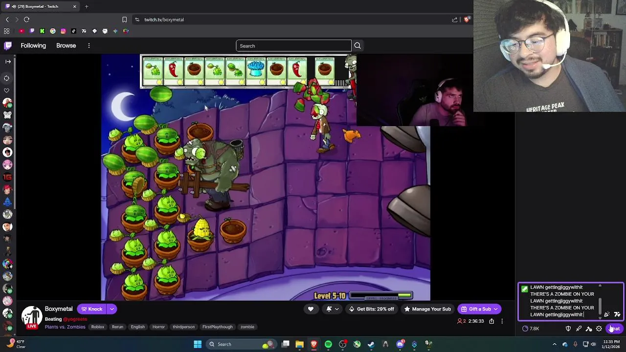Open Spotify from the taskbar
This screenshot has height=352, width=626.
point(328,344)
